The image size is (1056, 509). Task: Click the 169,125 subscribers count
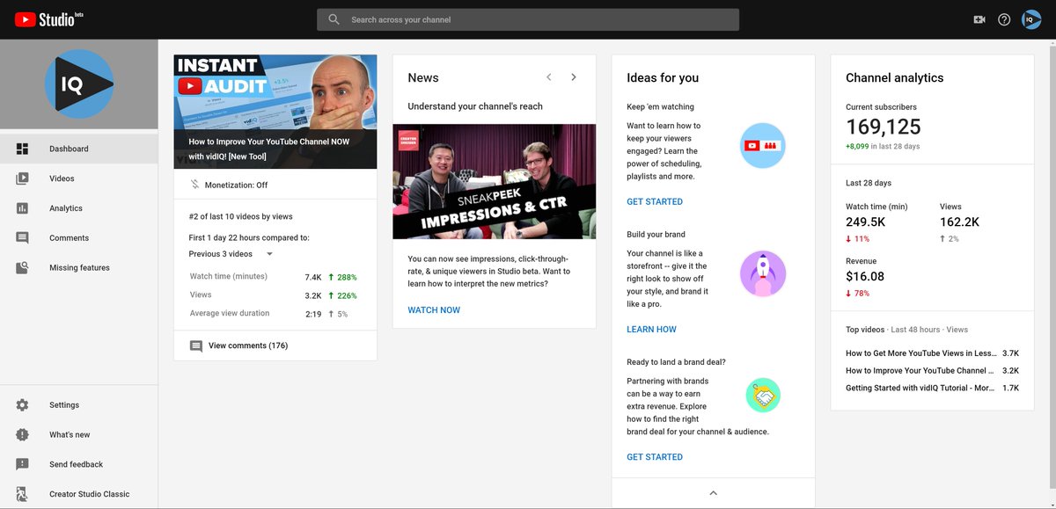(884, 127)
